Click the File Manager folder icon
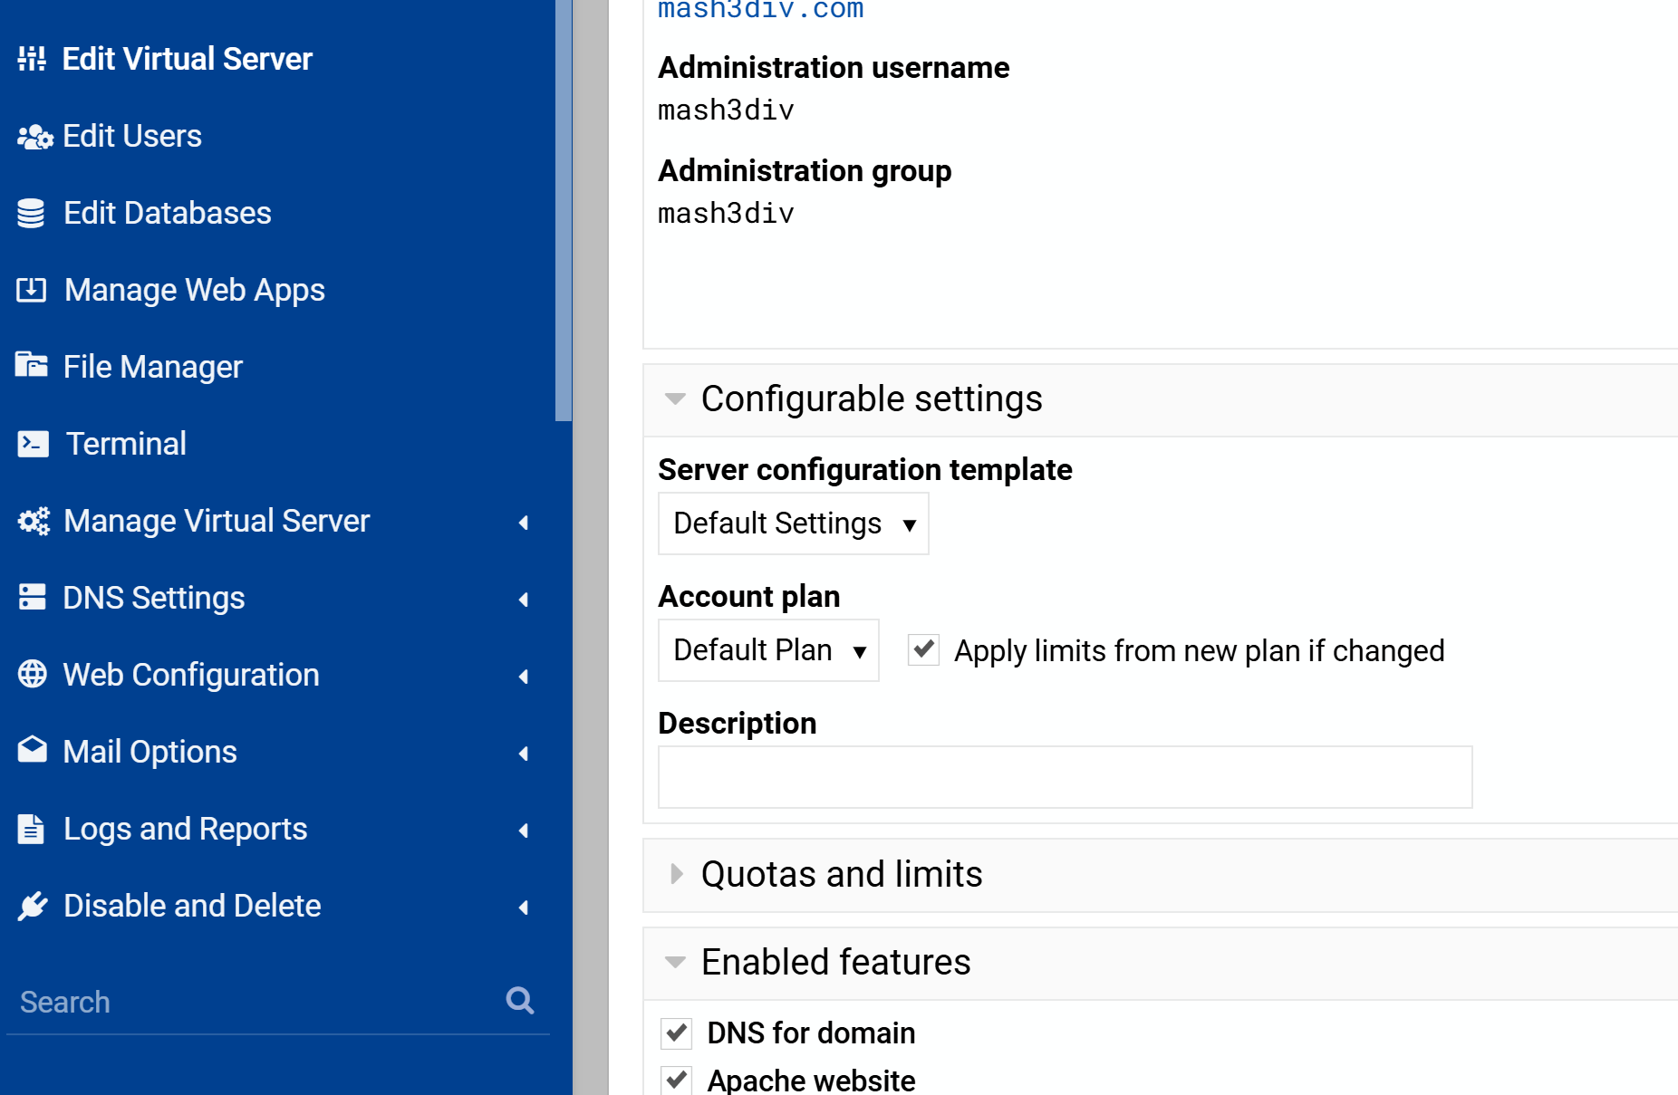 (x=32, y=365)
